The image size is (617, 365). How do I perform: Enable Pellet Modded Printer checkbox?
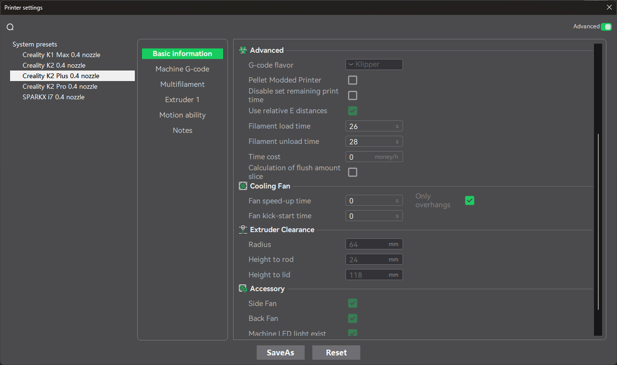[x=352, y=80]
